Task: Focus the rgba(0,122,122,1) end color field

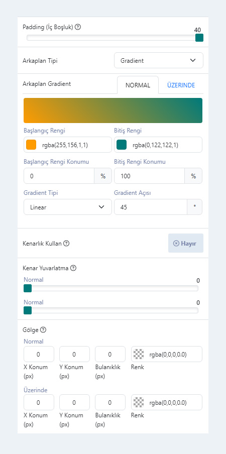Action: (158, 145)
